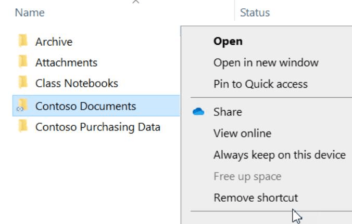
Task: Click the Archive folder icon
Action: tap(23, 41)
